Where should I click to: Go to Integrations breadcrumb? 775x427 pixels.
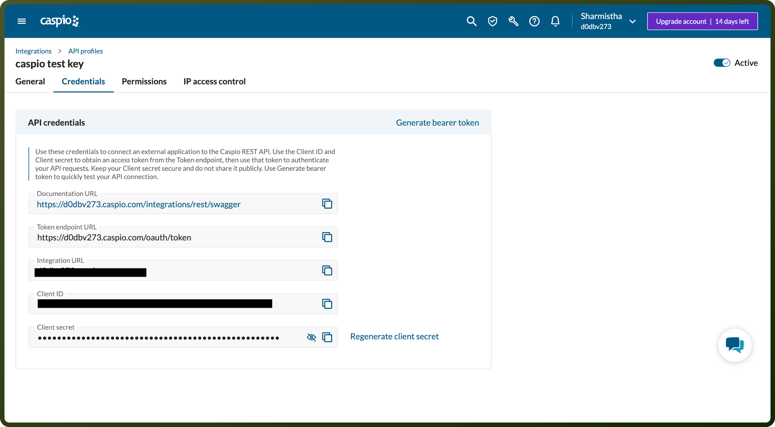(x=33, y=51)
